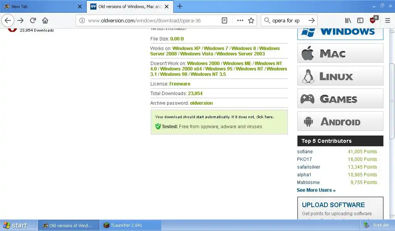Reload the current page
The height and width of the screenshot is (231, 395).
coord(33,20)
